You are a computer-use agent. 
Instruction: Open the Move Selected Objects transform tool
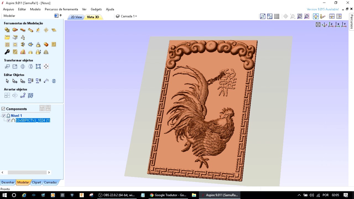pyautogui.click(x=7, y=66)
